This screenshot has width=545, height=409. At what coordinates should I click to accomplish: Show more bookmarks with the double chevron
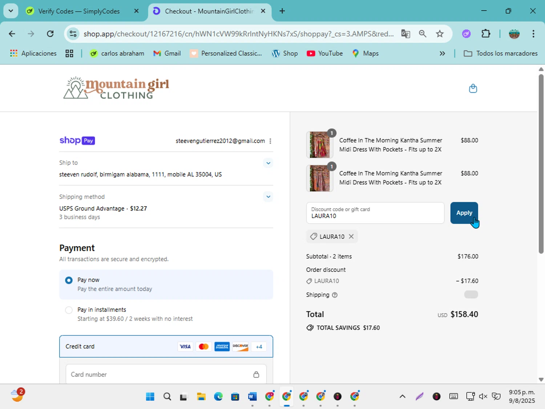coord(442,53)
